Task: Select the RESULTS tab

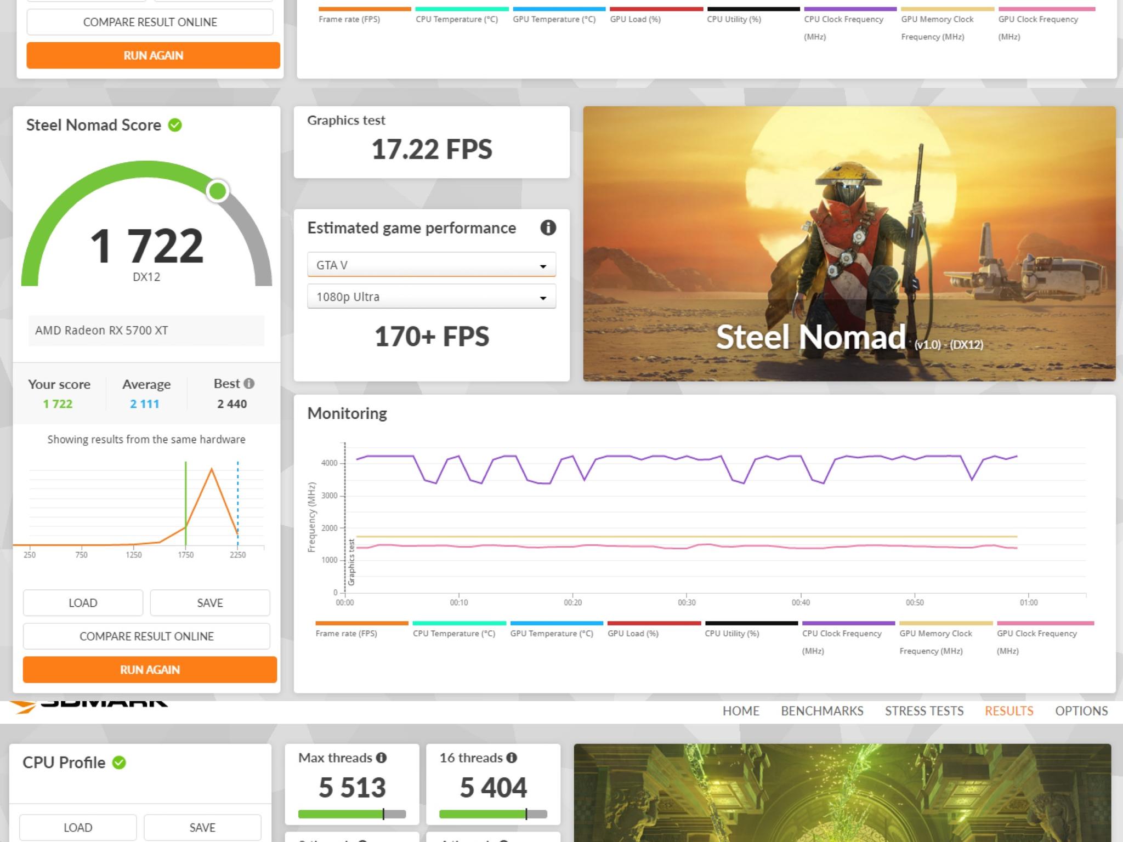Action: coord(1009,711)
